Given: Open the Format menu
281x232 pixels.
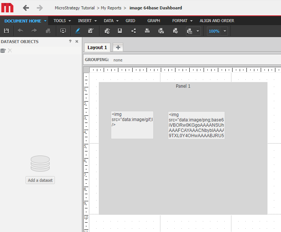Looking at the screenshot, I should click(182, 21).
